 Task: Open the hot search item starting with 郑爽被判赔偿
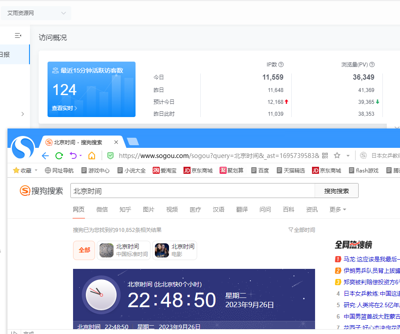371,282
